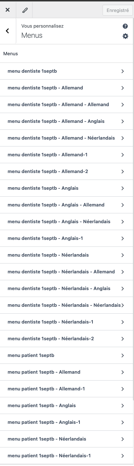Expand menu dentiste 1septb - Anglais - Néerlandais arrow
Viewport: 134px width, 466px height.
[x=123, y=222]
